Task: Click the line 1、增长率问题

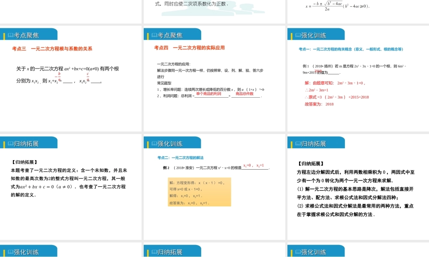Action: (210, 90)
